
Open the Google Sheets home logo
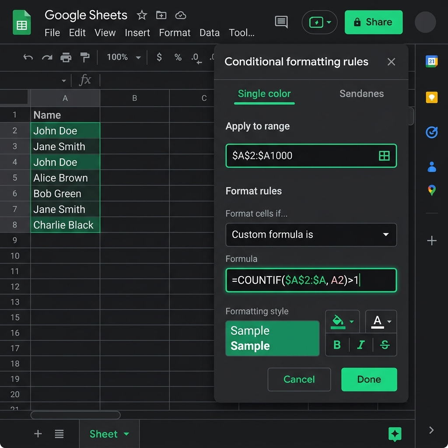tap(22, 23)
